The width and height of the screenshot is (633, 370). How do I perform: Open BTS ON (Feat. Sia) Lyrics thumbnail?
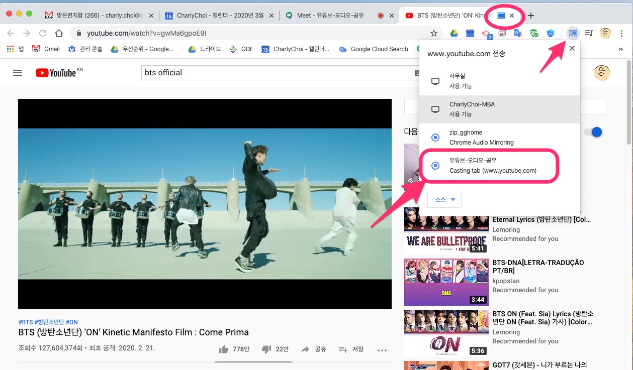(446, 333)
